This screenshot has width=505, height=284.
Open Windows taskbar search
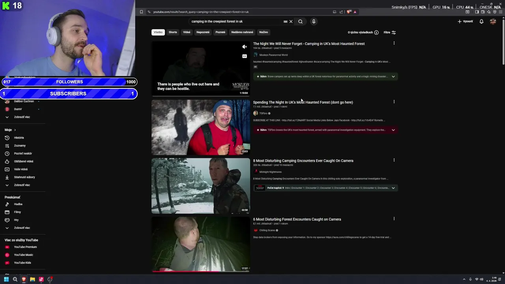[x=15, y=279]
